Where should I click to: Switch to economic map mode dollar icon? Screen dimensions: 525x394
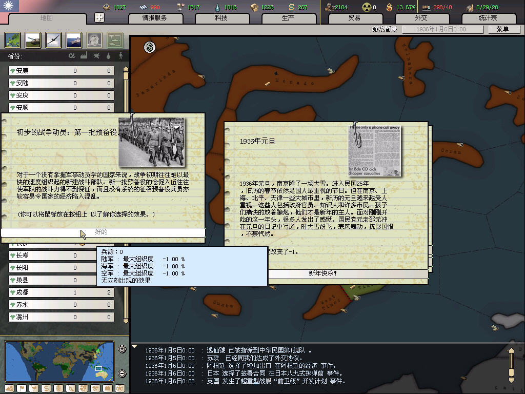pos(46,388)
